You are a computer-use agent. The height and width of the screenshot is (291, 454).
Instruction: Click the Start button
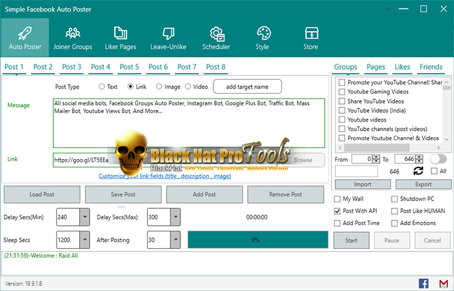coord(352,240)
